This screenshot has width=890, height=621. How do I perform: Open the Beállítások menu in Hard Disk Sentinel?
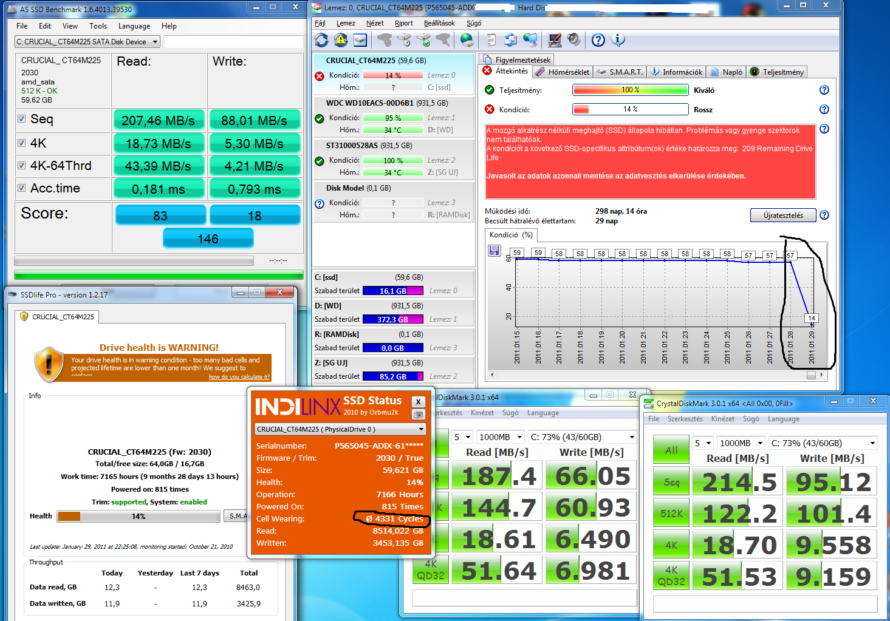tap(439, 23)
